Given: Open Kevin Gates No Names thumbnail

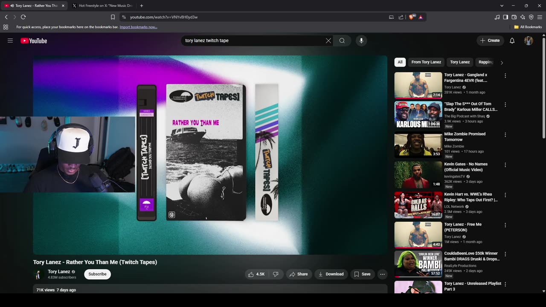Looking at the screenshot, I should [x=418, y=175].
